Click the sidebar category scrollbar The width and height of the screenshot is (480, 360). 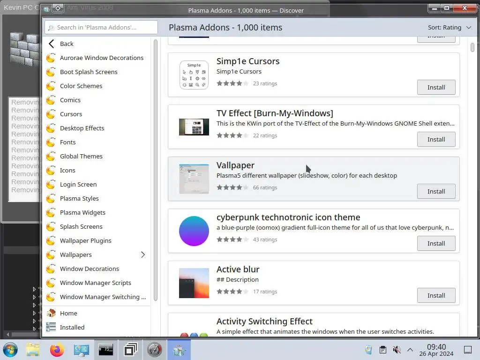156,170
